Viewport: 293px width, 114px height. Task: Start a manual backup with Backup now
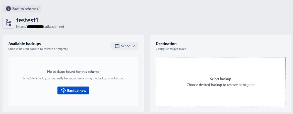[73, 91]
